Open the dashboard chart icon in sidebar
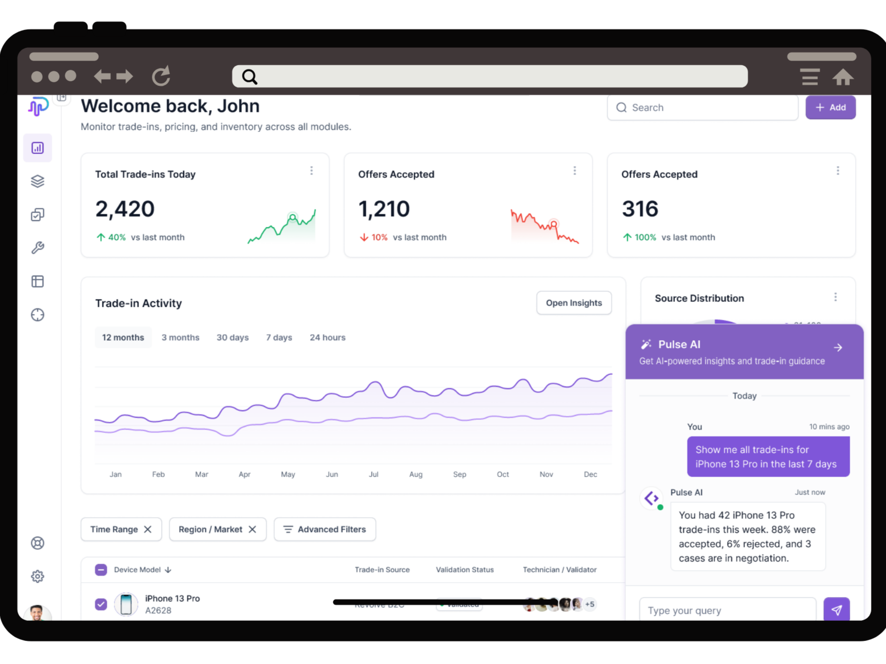The width and height of the screenshot is (886, 664). tap(38, 148)
